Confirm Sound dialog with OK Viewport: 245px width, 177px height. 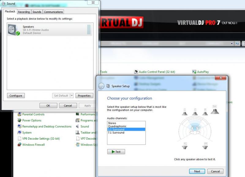[48, 106]
